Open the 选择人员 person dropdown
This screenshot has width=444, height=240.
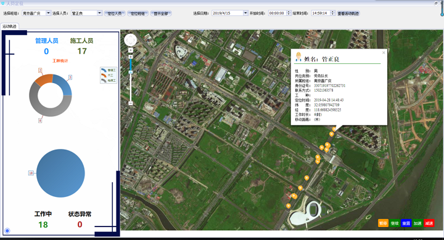(x=99, y=13)
